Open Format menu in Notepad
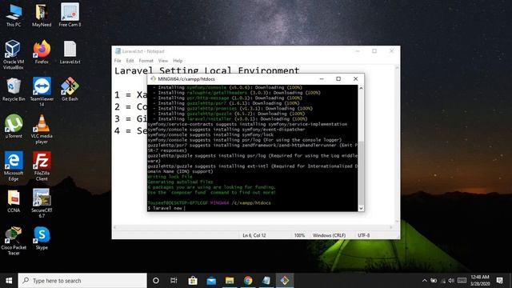The image size is (512, 288). [146, 61]
